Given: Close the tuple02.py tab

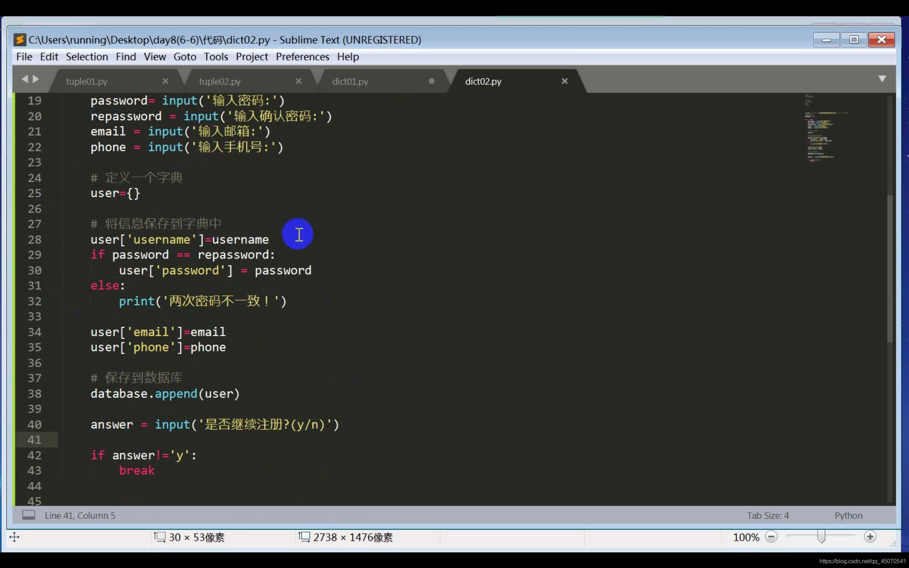Looking at the screenshot, I should click(x=299, y=81).
